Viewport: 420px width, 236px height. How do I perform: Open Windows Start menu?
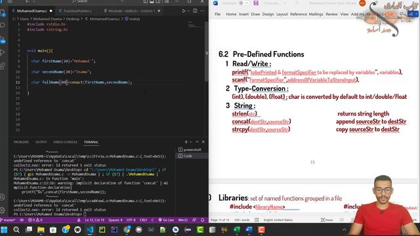tap(4, 229)
